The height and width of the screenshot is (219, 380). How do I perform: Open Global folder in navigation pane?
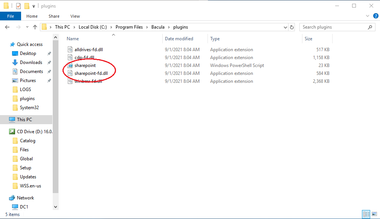(x=26, y=159)
